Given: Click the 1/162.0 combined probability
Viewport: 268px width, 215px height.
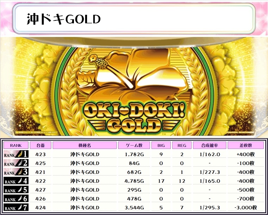Looking at the screenshot, I should (x=210, y=154).
